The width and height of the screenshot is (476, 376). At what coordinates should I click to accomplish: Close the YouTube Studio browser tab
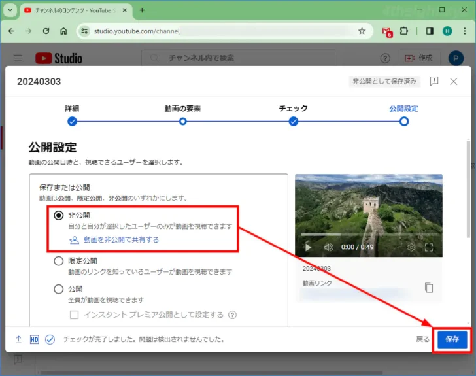point(124,10)
